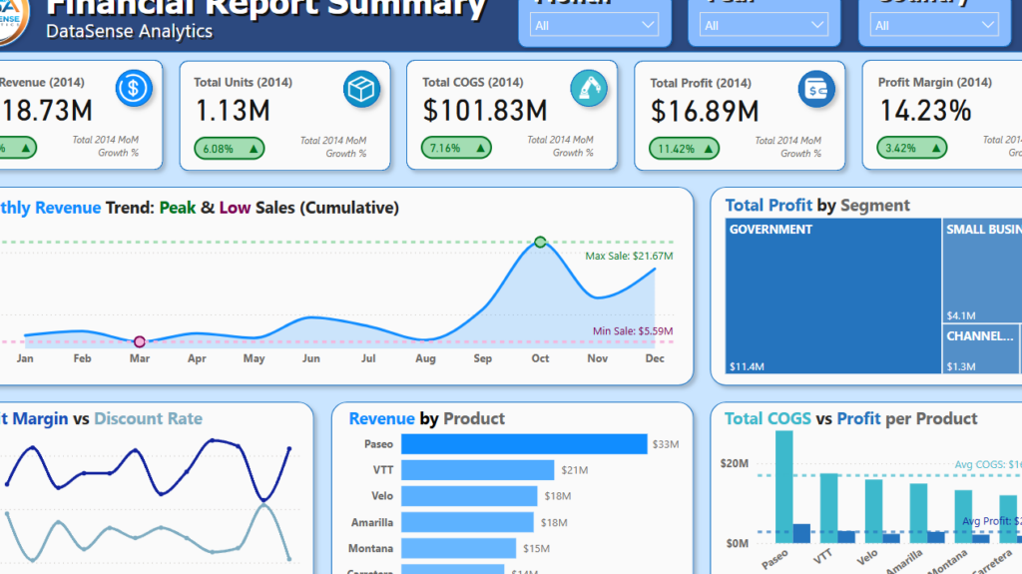This screenshot has height=574, width=1022.
Task: Click the DataSense Analytics subtitle
Action: tap(129, 31)
